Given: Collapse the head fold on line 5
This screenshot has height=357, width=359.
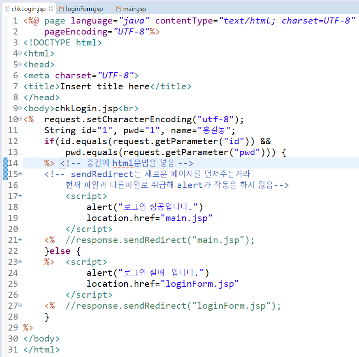Looking at the screenshot, I should 20,64.
